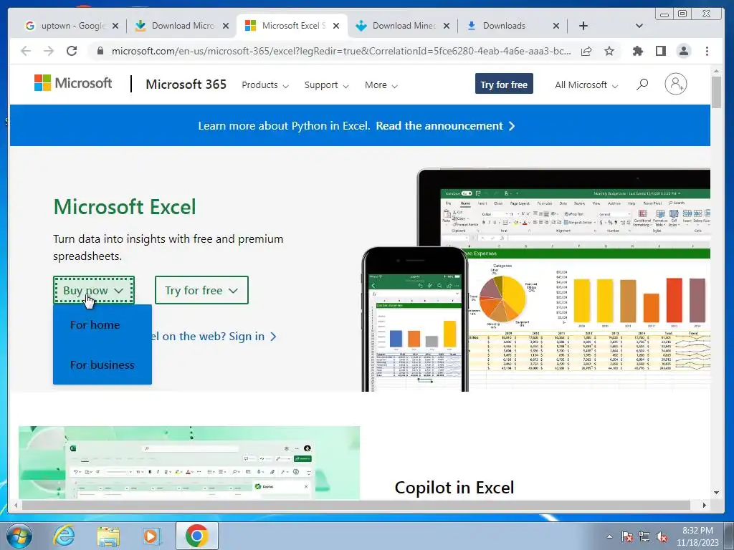
Task: Open the Chrome profile avatar
Action: point(684,51)
